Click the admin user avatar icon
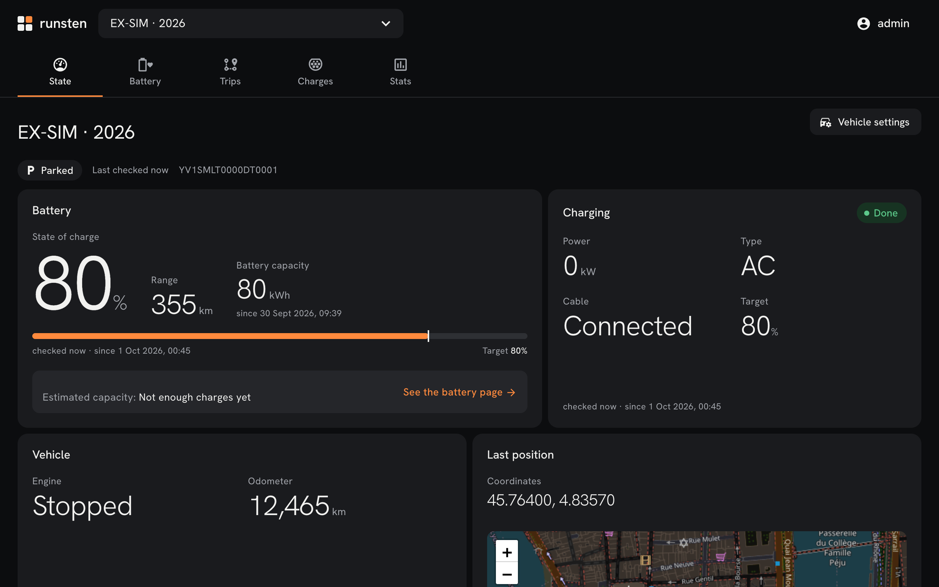939x587 pixels. coord(863,23)
